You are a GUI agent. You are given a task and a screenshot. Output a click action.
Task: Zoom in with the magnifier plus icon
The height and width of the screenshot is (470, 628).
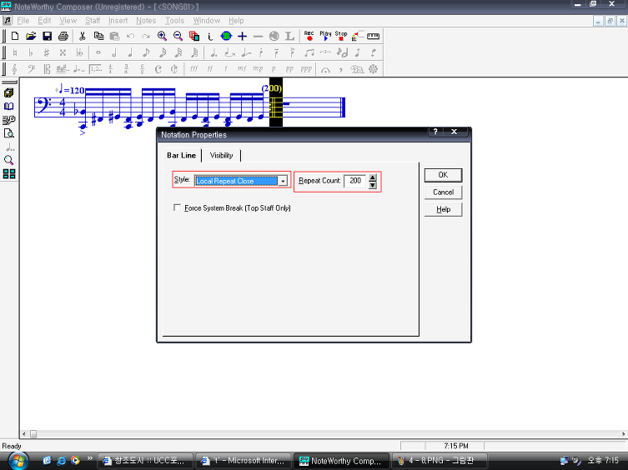coord(162,36)
